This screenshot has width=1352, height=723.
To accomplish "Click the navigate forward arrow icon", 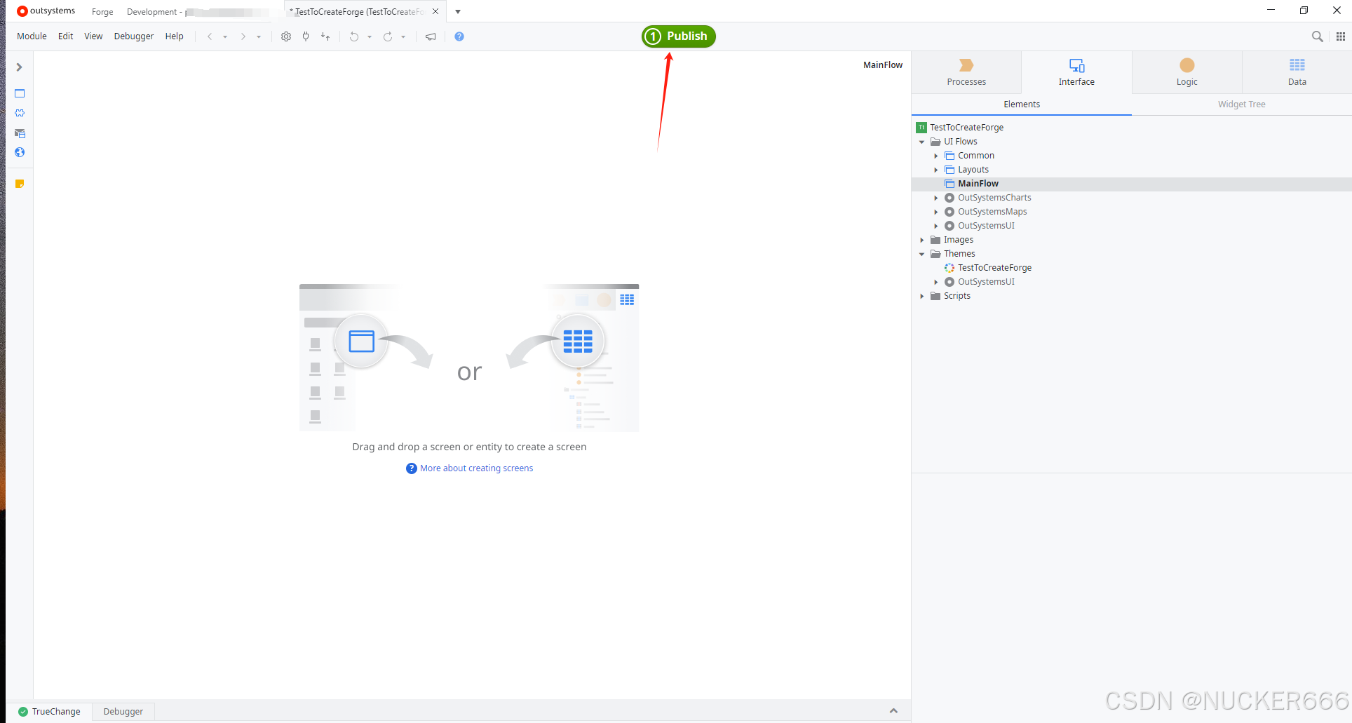I will pos(243,36).
